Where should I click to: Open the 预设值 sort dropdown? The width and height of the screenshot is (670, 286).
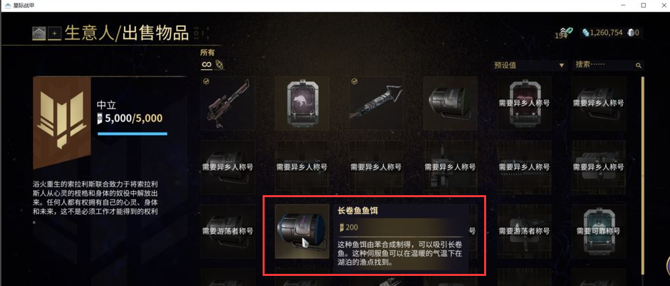[529, 65]
